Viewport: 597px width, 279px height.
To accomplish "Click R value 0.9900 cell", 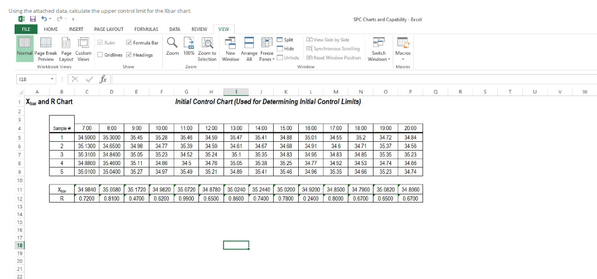I will pos(187,198).
